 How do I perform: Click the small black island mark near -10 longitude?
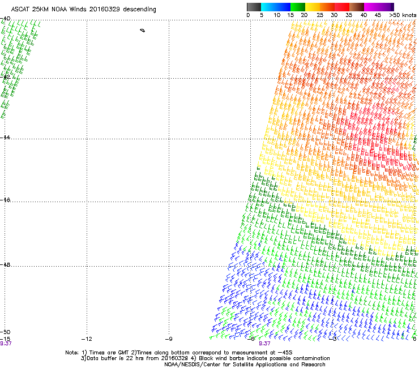click(143, 31)
